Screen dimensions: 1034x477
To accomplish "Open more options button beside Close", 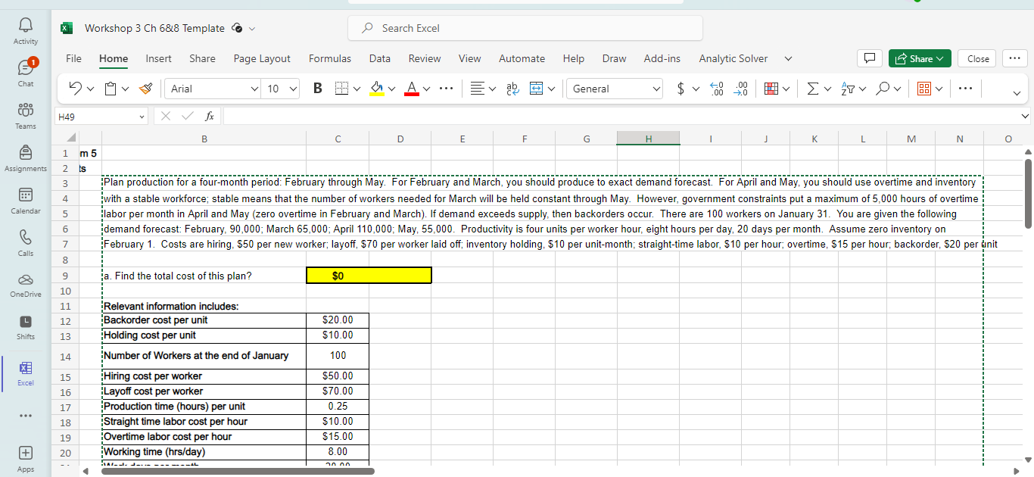I will (x=1014, y=58).
